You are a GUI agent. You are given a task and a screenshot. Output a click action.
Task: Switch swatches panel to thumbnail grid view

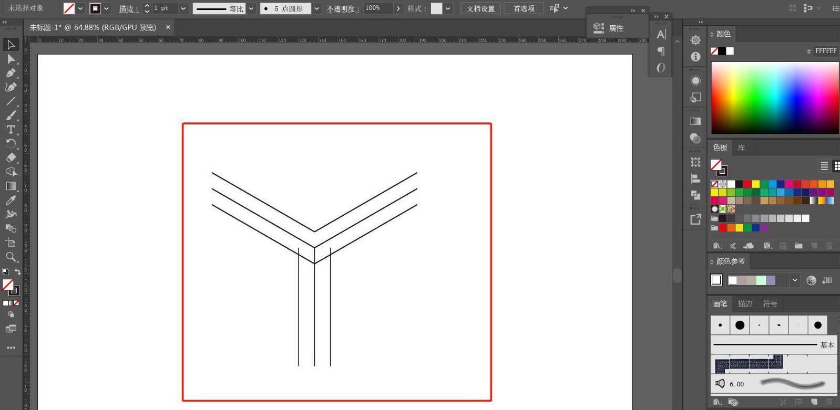(x=836, y=166)
